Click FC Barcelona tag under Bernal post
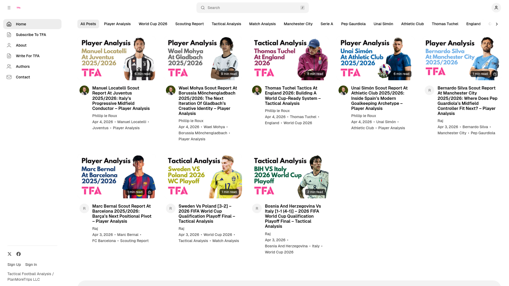The width and height of the screenshot is (509, 286). tap(104, 241)
